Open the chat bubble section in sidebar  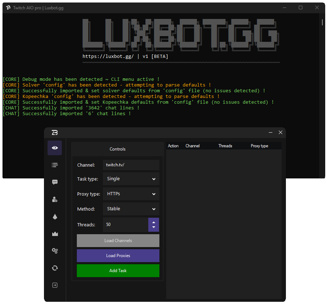pos(55,182)
